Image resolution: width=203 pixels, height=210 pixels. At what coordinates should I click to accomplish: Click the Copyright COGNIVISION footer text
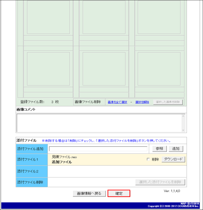[x=173, y=206]
